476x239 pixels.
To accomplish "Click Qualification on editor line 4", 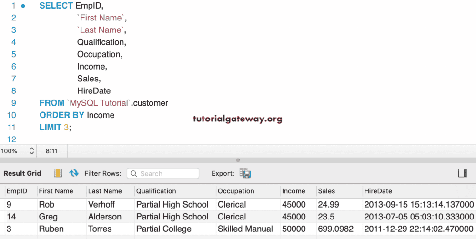I will (101, 42).
